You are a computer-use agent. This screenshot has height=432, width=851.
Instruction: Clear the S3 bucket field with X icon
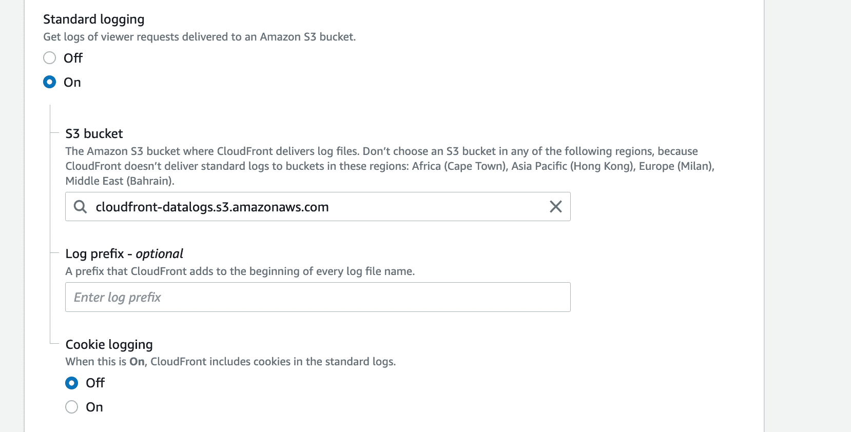click(556, 207)
